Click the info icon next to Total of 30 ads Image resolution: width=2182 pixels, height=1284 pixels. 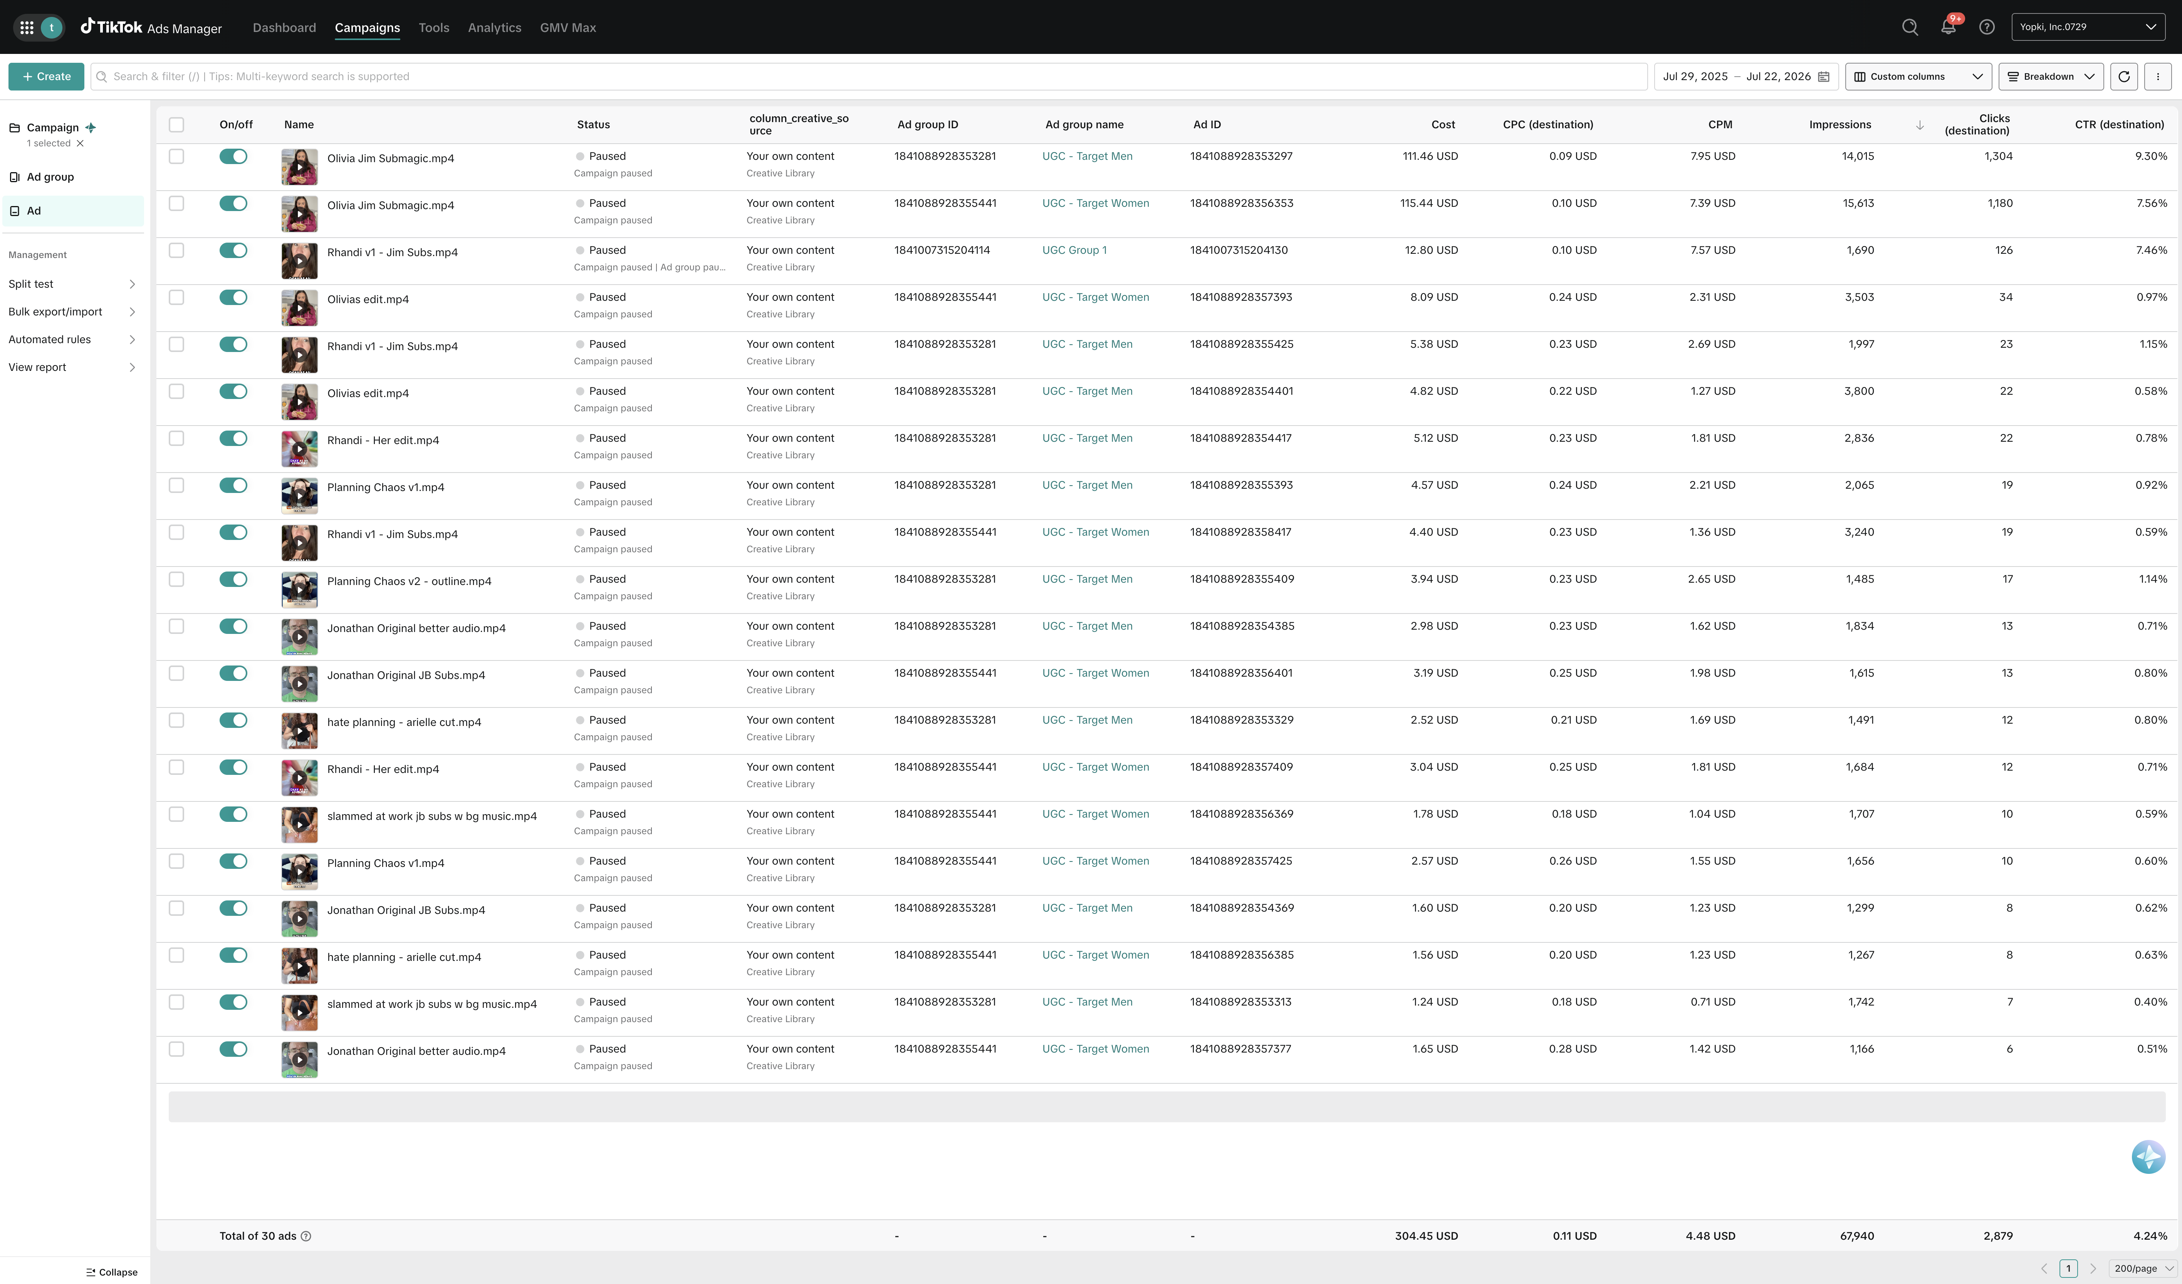tap(305, 1236)
